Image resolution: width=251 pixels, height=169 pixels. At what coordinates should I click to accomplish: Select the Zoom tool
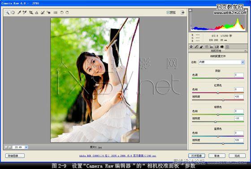point(7,13)
